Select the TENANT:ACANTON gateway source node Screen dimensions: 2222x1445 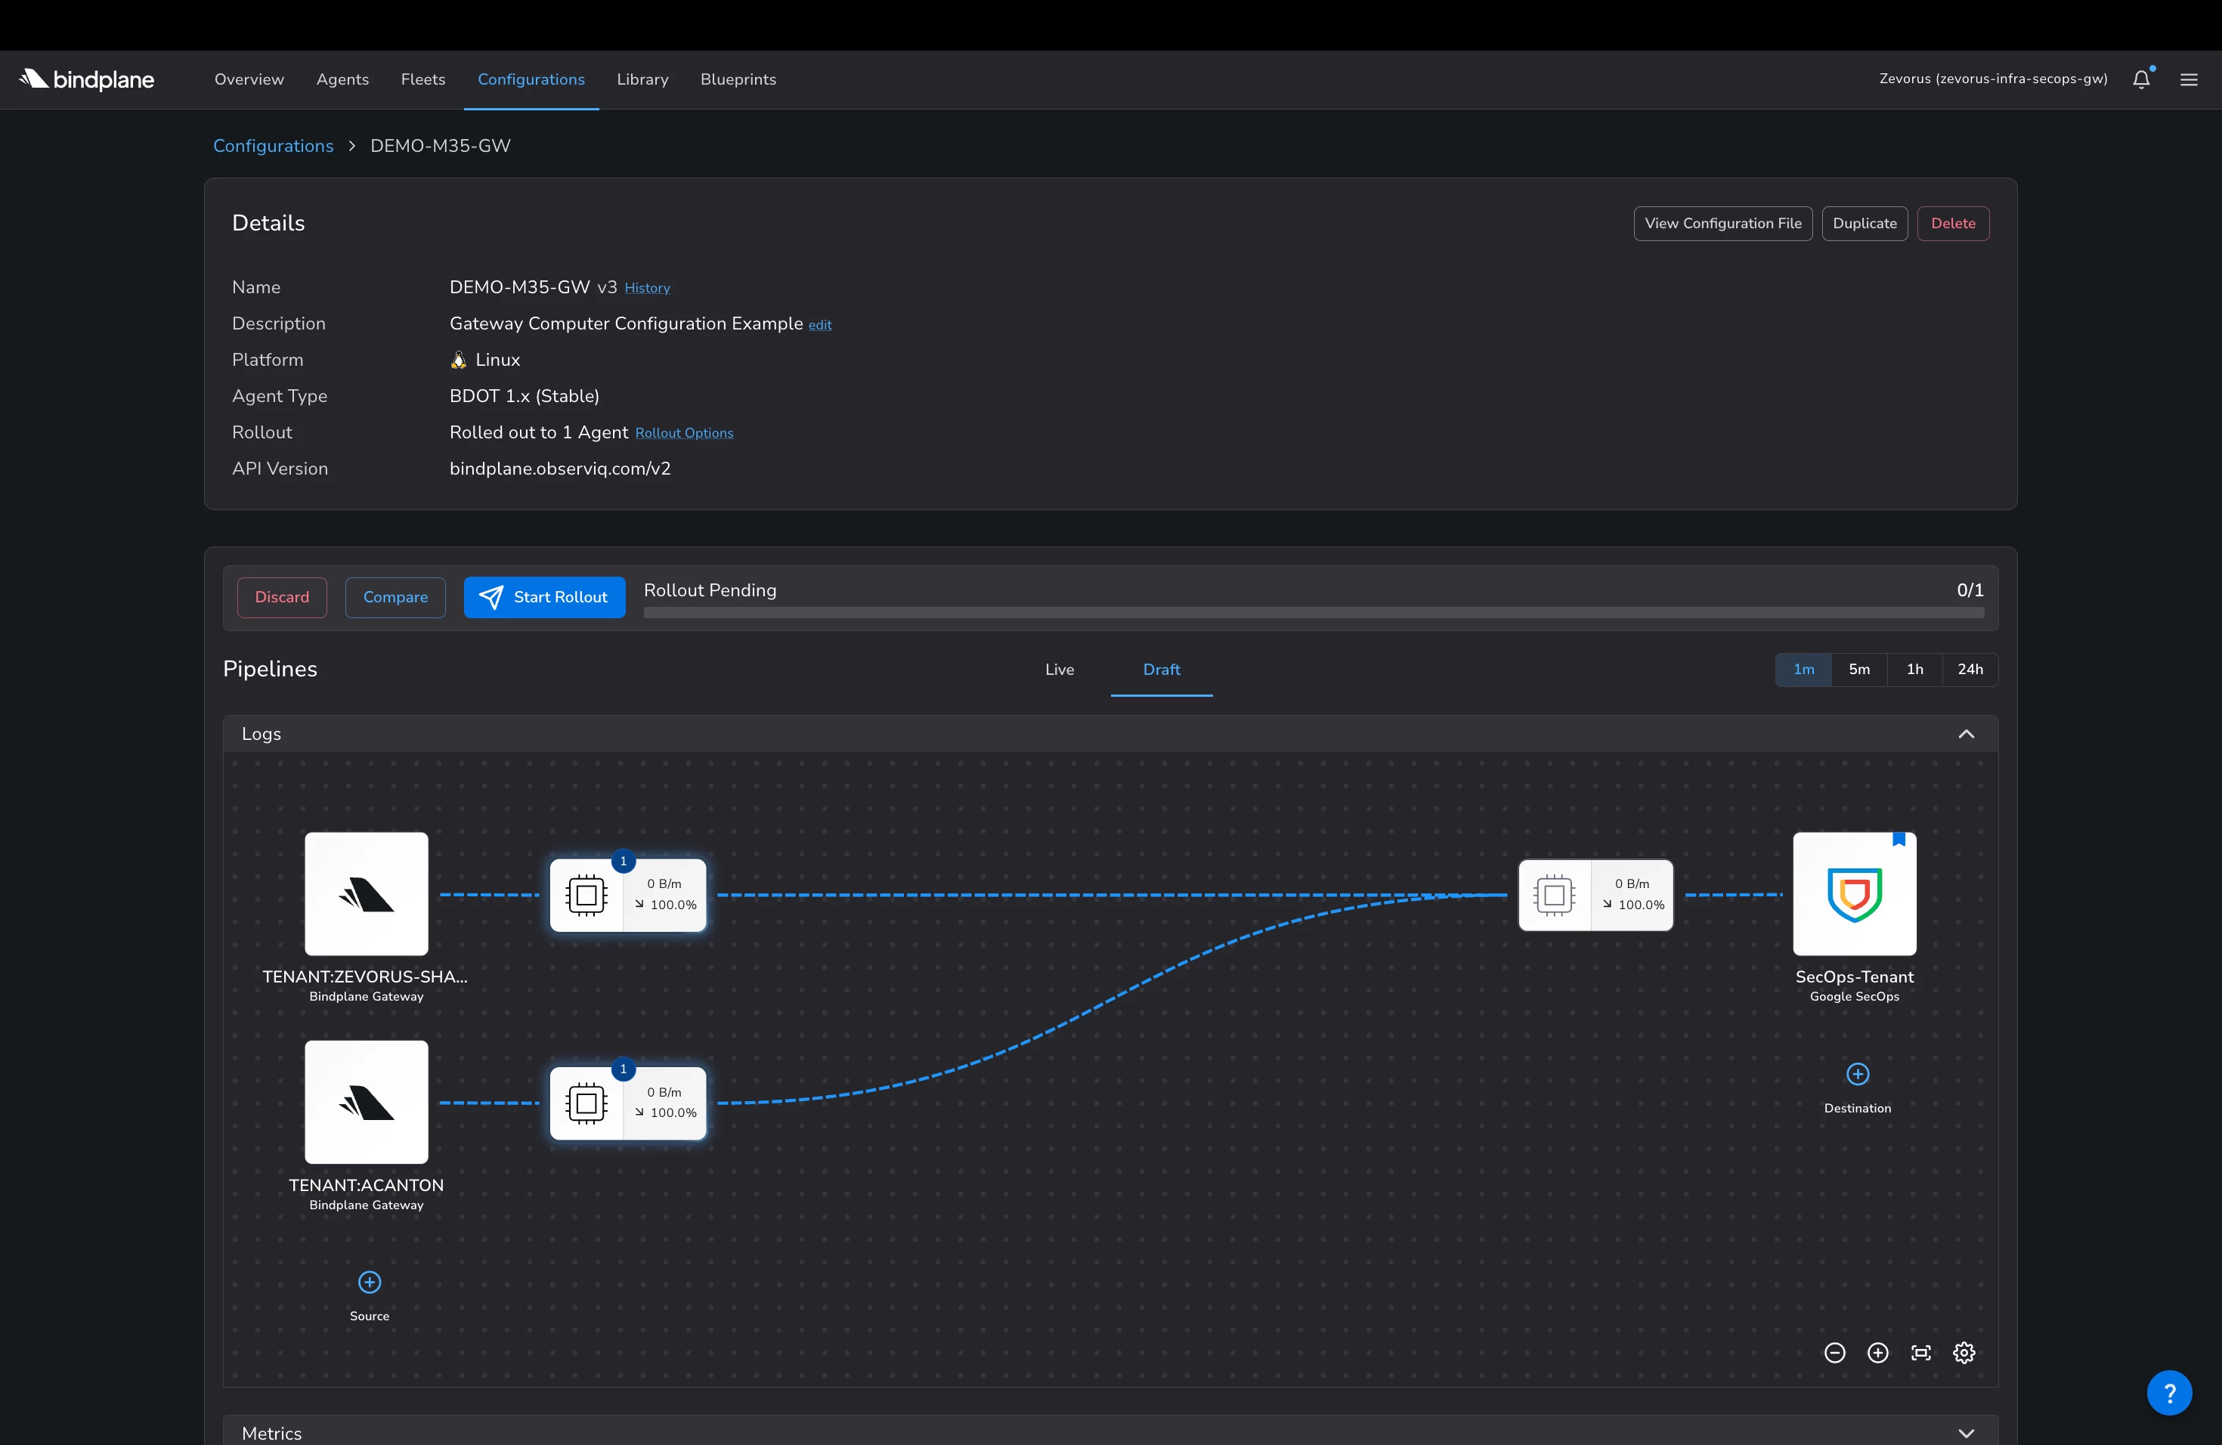point(366,1101)
